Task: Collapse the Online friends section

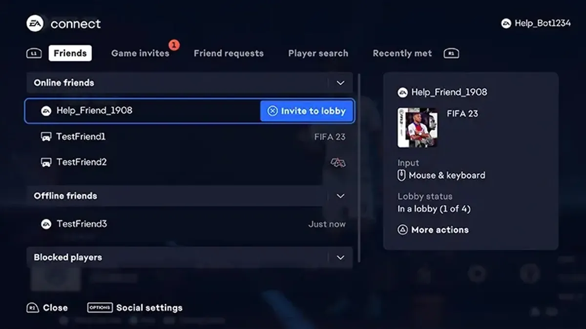Action: 340,83
